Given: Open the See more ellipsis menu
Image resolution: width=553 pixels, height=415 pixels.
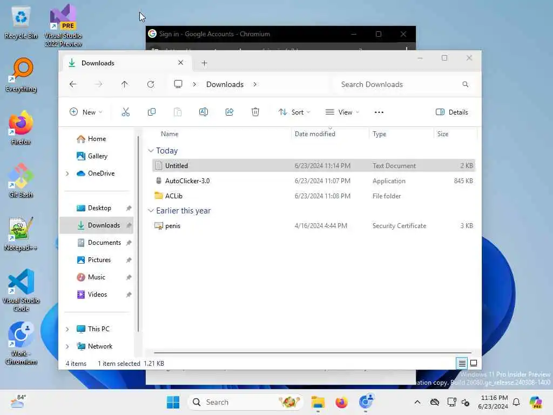Looking at the screenshot, I should click(379, 112).
